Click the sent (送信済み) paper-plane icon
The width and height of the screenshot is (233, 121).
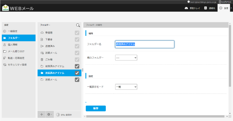pos(42,46)
